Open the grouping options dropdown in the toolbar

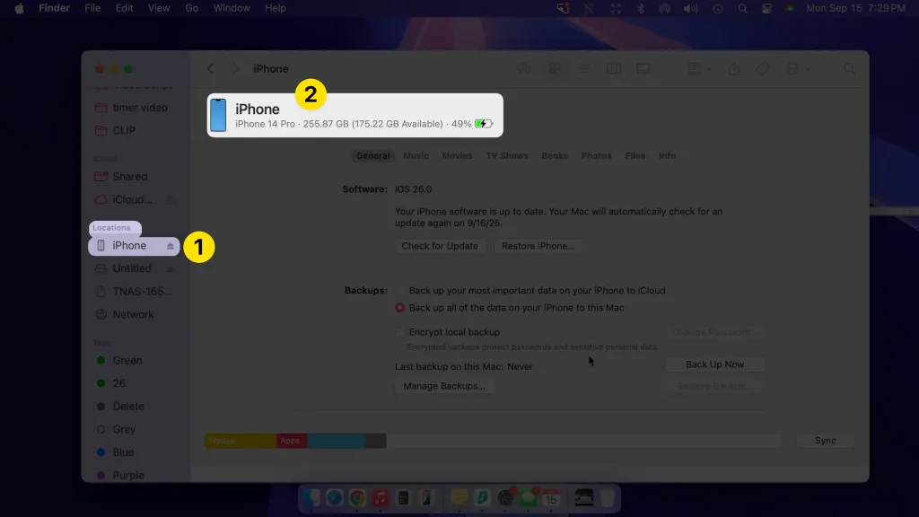(699, 68)
